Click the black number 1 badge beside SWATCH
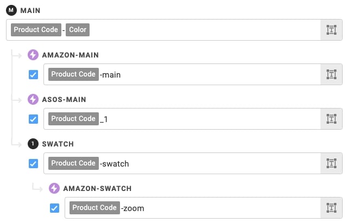Screen dimensions: 347x223 point(33,144)
